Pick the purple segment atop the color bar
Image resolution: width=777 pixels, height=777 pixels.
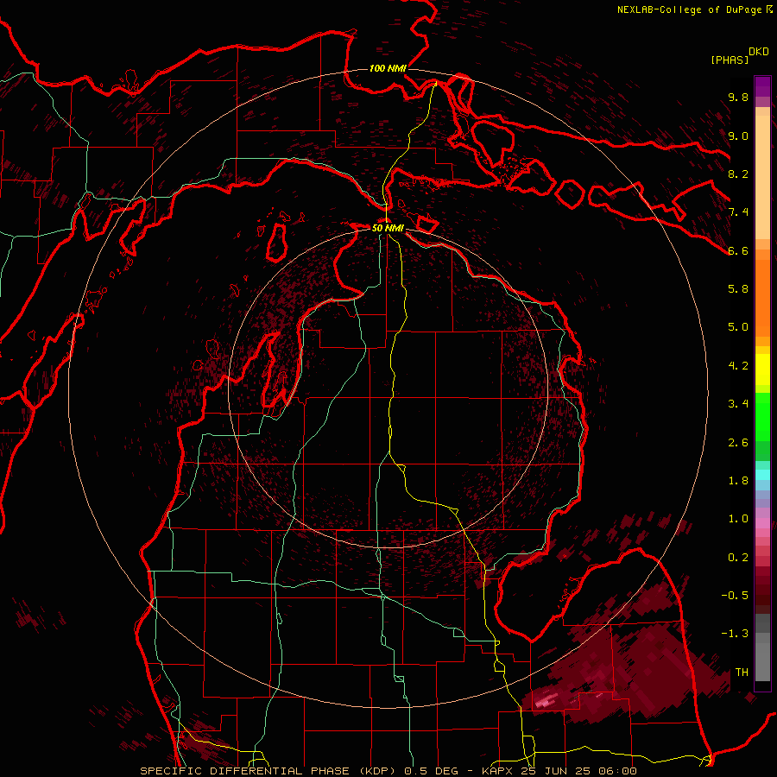(762, 86)
